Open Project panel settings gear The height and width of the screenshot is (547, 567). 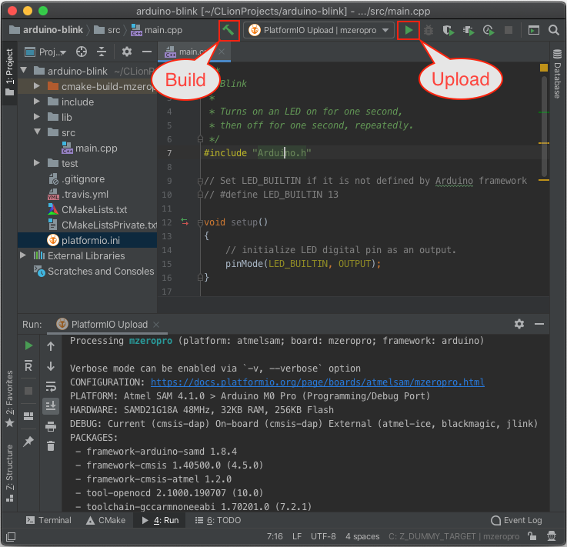pyautogui.click(x=127, y=52)
